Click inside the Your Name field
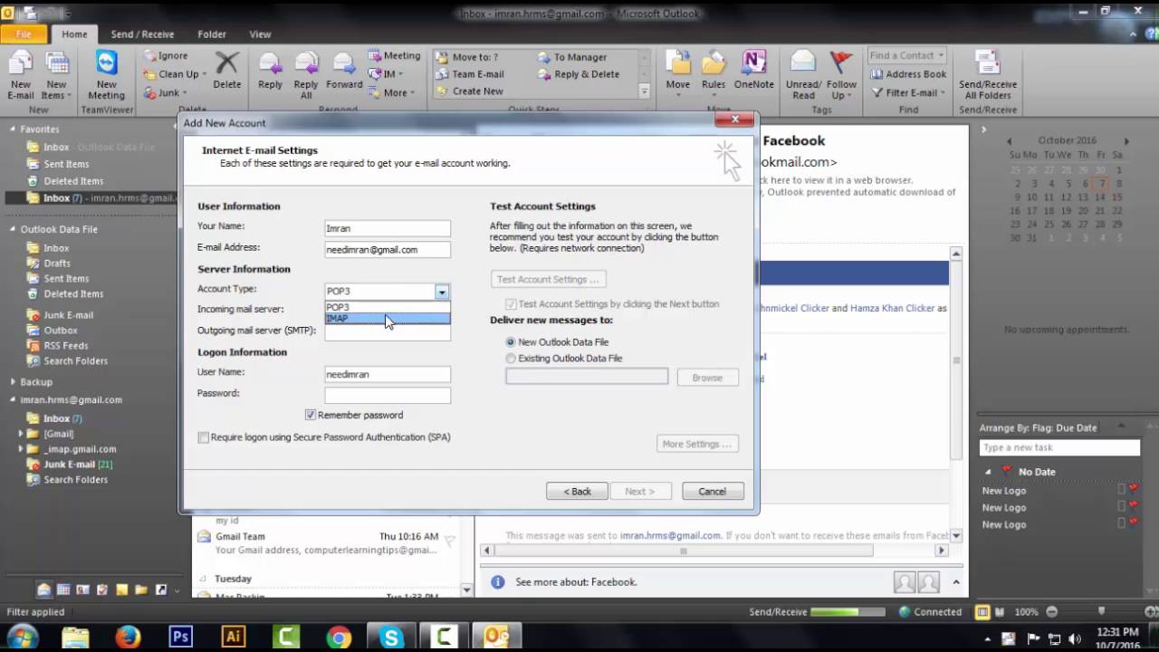 tap(388, 228)
